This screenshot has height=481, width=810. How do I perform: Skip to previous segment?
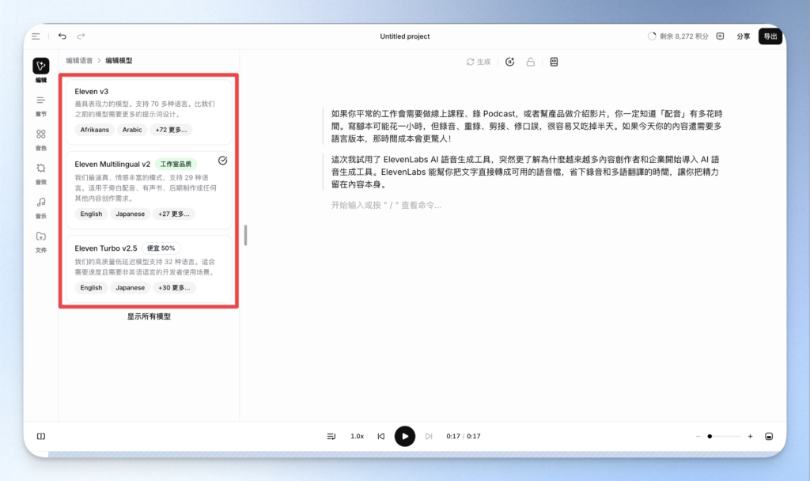click(x=381, y=437)
